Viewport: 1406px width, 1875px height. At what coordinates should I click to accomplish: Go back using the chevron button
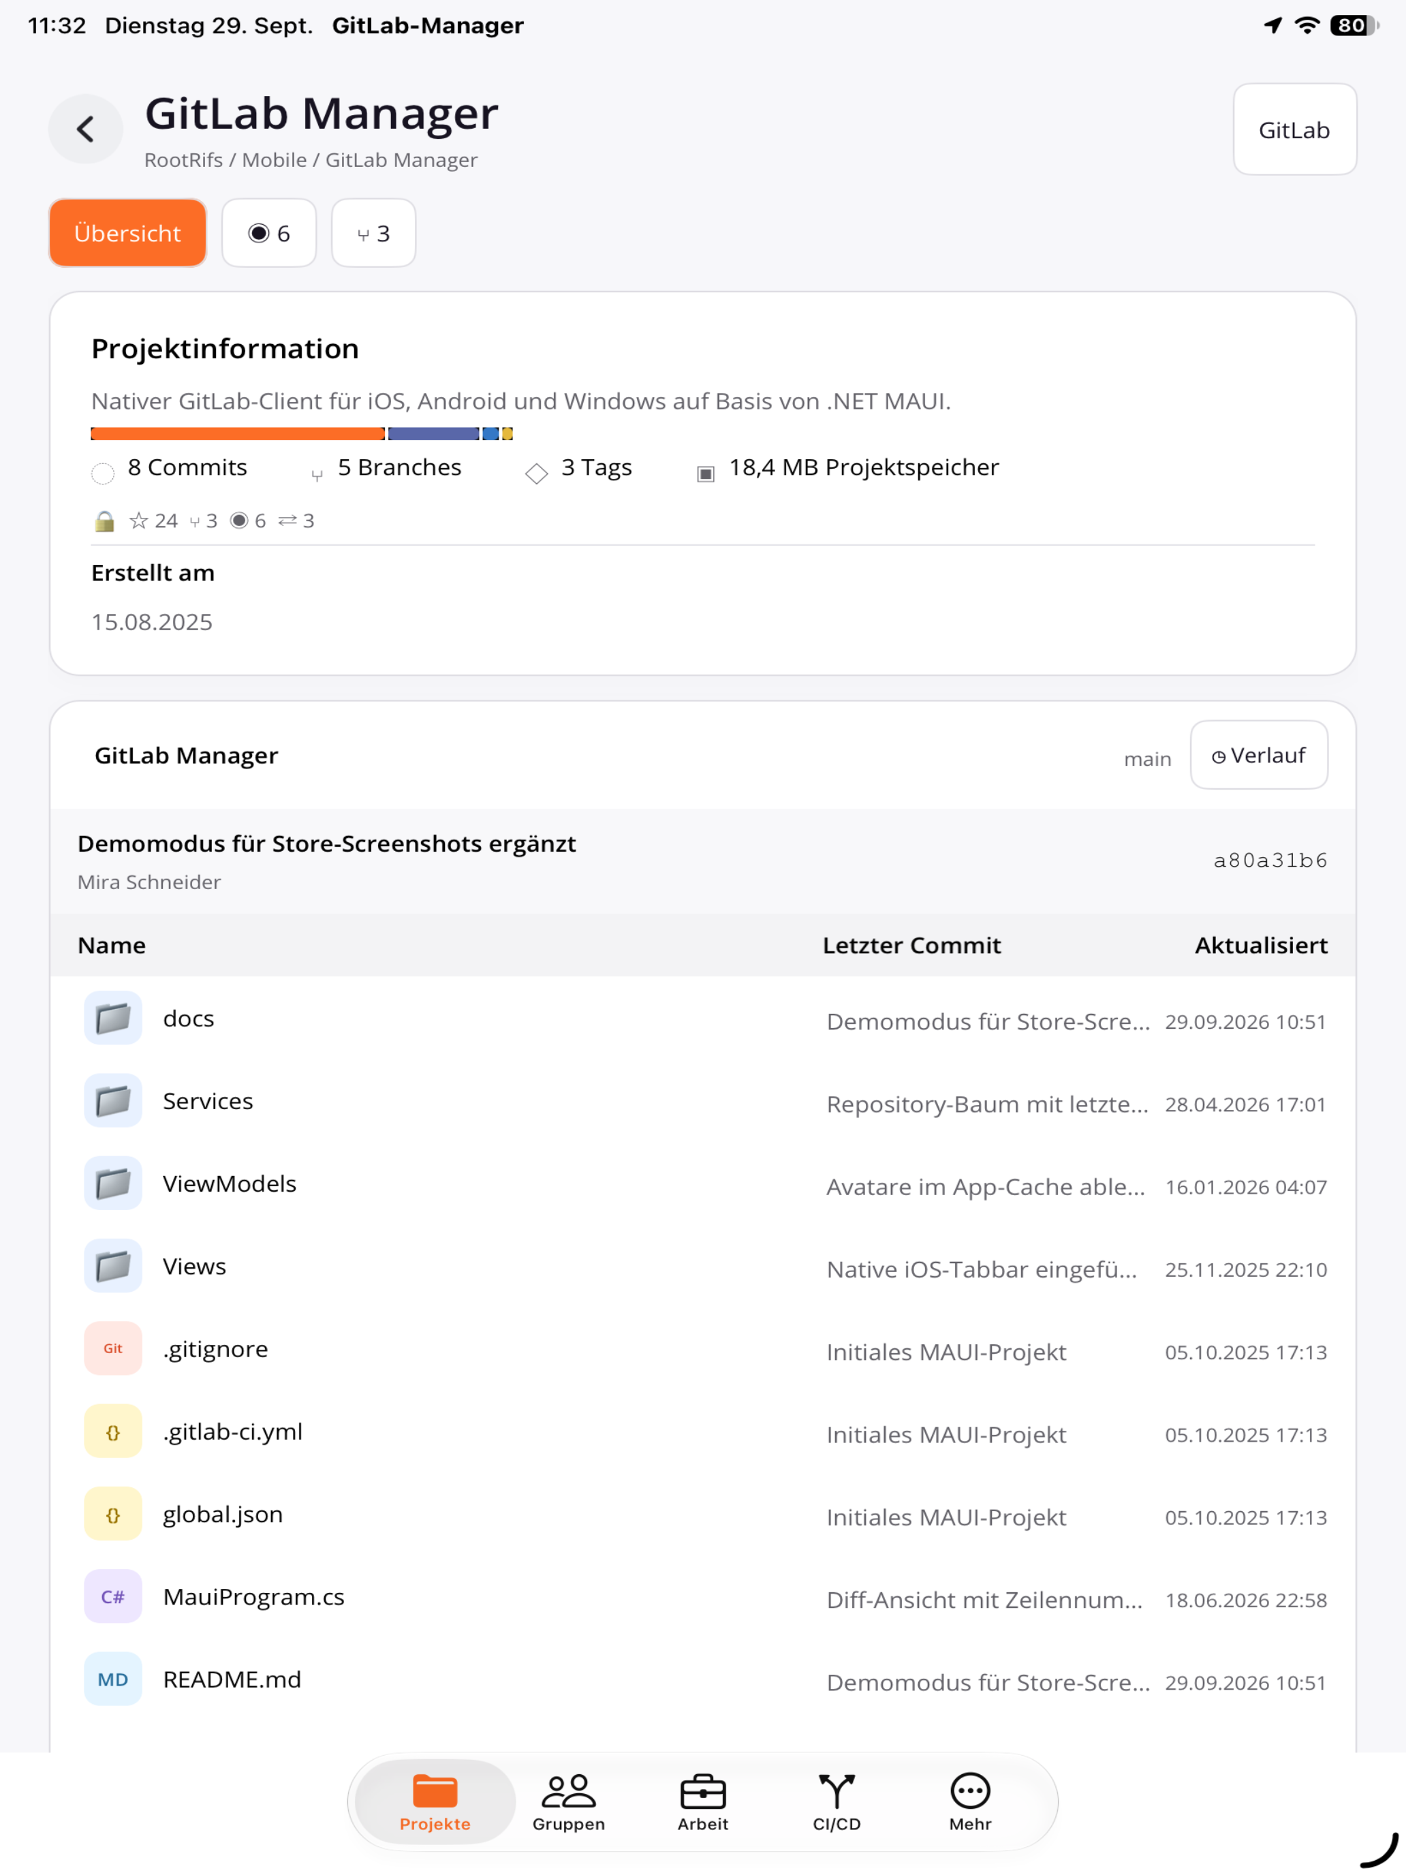pyautogui.click(x=86, y=129)
